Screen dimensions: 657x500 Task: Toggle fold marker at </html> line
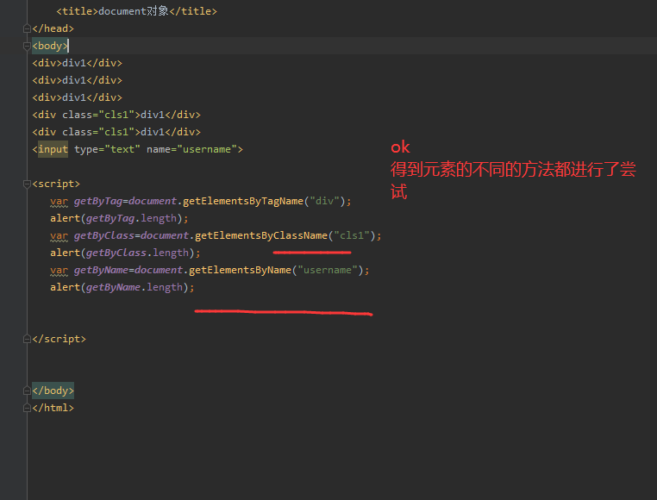(27, 408)
